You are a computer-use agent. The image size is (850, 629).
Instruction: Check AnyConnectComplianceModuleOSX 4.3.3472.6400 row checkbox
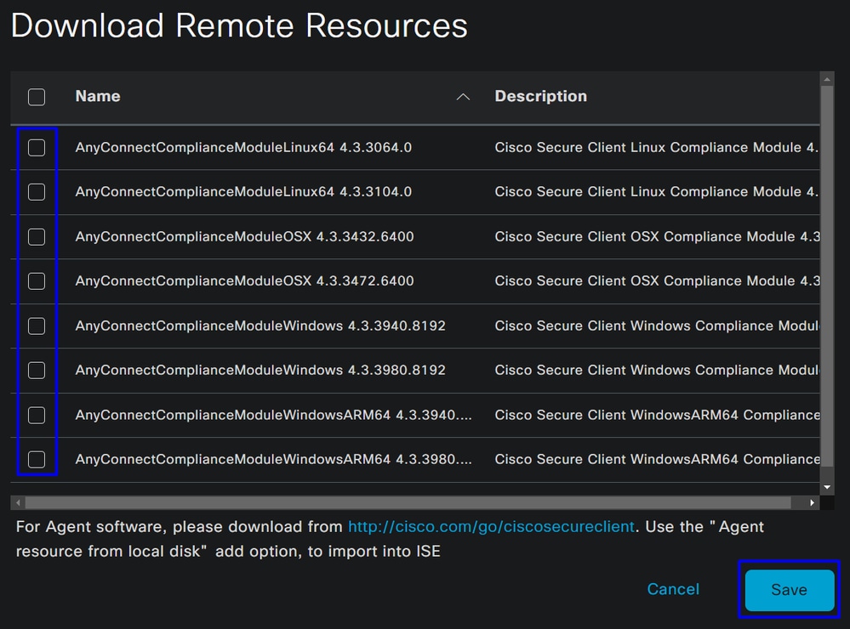37,281
